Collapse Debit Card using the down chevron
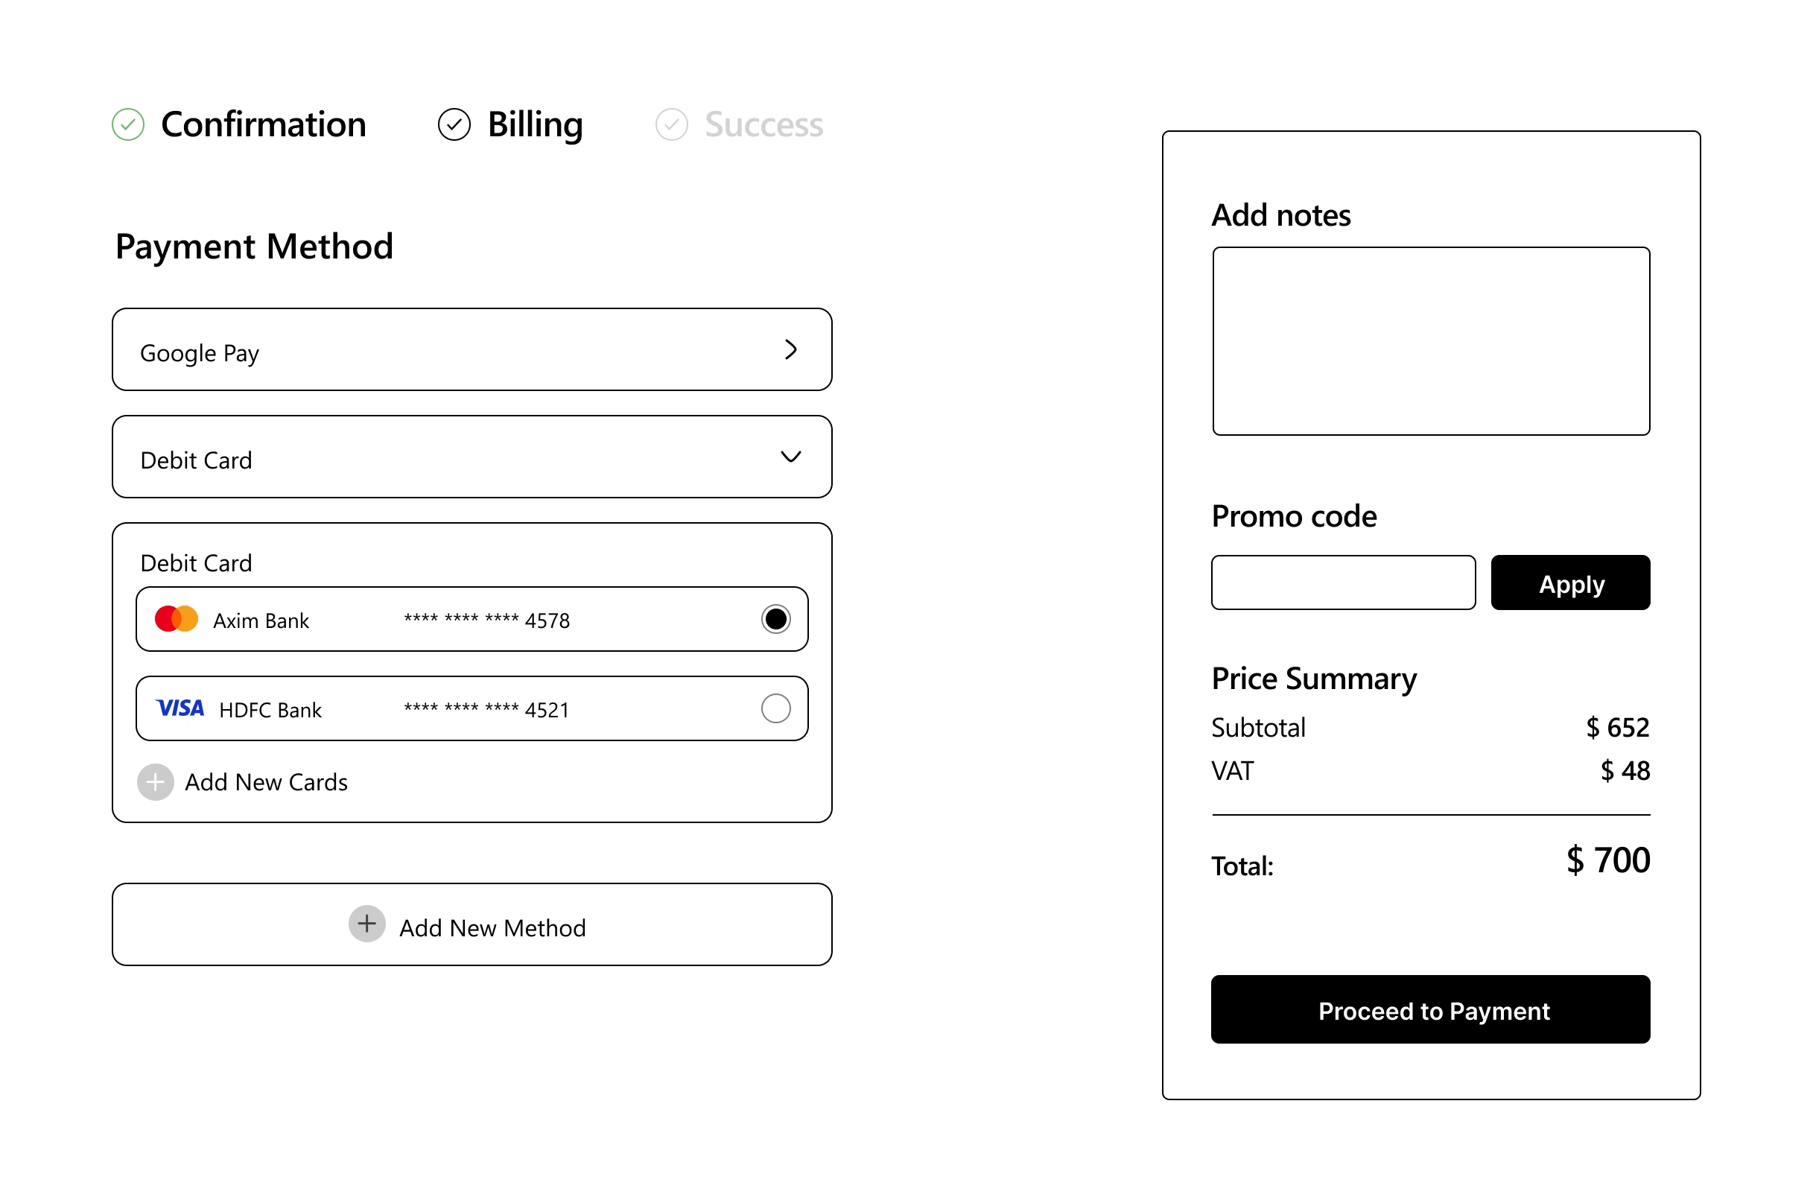This screenshot has height=1203, width=1813. point(790,457)
